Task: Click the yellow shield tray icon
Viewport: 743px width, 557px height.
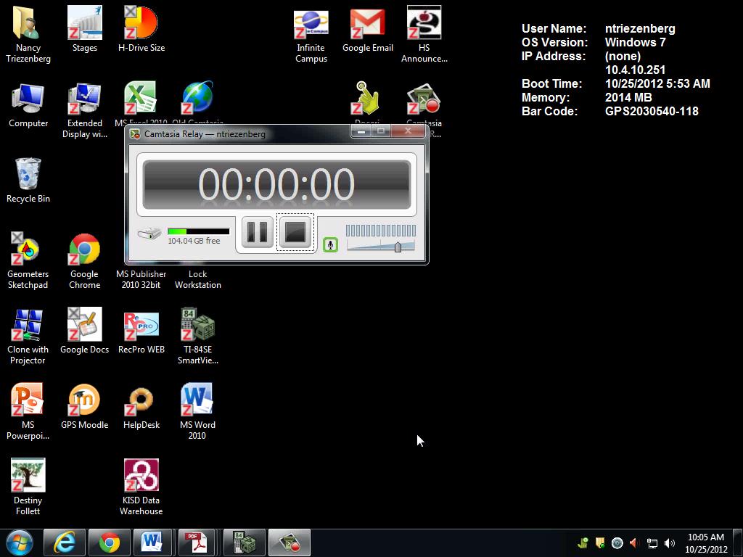Action: [x=600, y=543]
